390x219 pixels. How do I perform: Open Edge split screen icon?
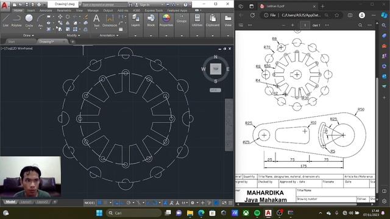click(350, 15)
